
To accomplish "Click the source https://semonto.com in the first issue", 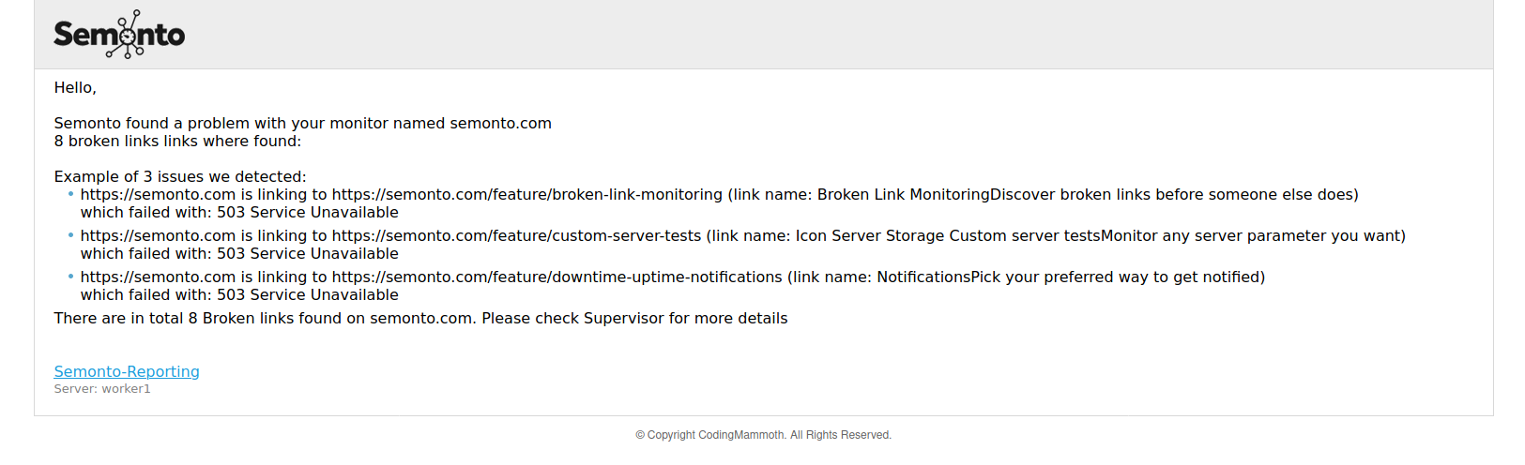I will [158, 195].
